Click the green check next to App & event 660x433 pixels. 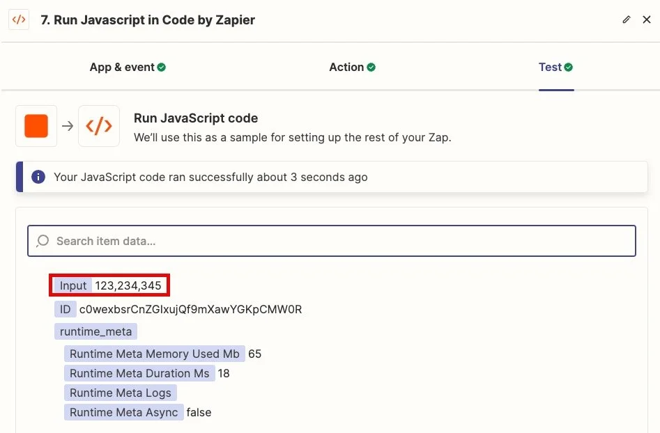coord(161,68)
